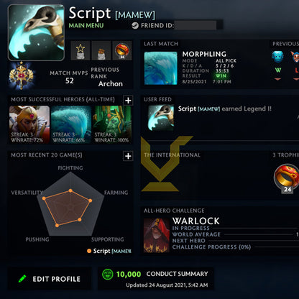Click the skull profile avatar picture
Screen dimensions: 299x299
pos(37,32)
